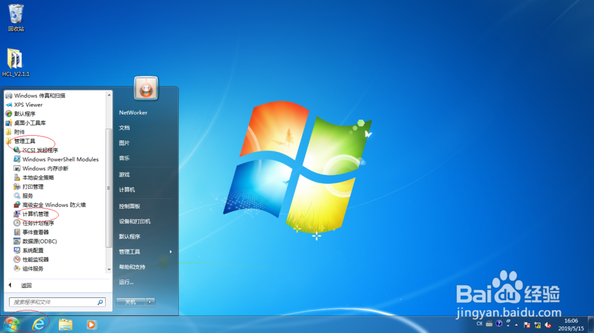
Task: Open 组件服务
Action: 29,268
